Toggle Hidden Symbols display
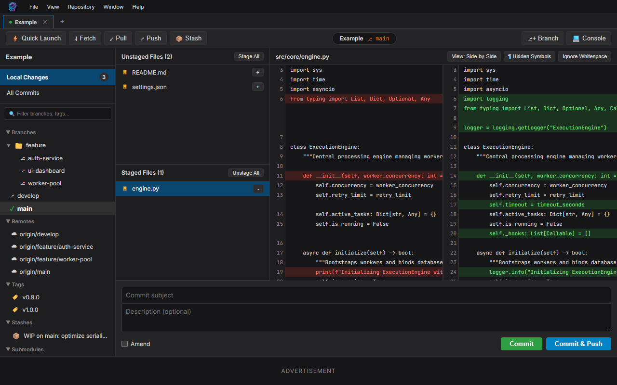The image size is (617, 385). pyautogui.click(x=529, y=56)
